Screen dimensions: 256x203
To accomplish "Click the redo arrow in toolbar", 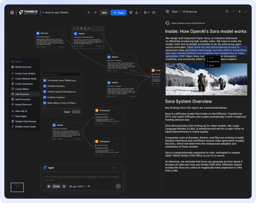I will pos(95,13).
